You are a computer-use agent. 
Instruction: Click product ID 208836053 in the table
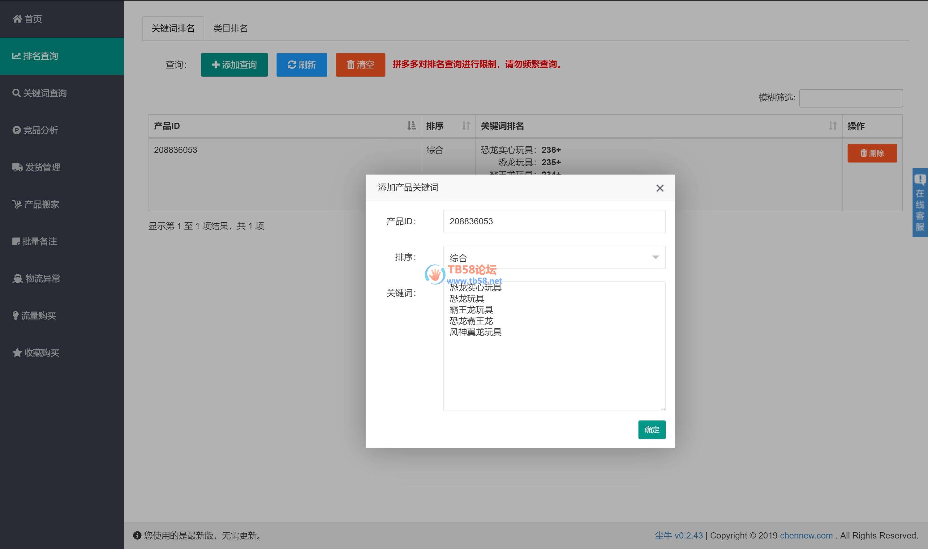(175, 150)
